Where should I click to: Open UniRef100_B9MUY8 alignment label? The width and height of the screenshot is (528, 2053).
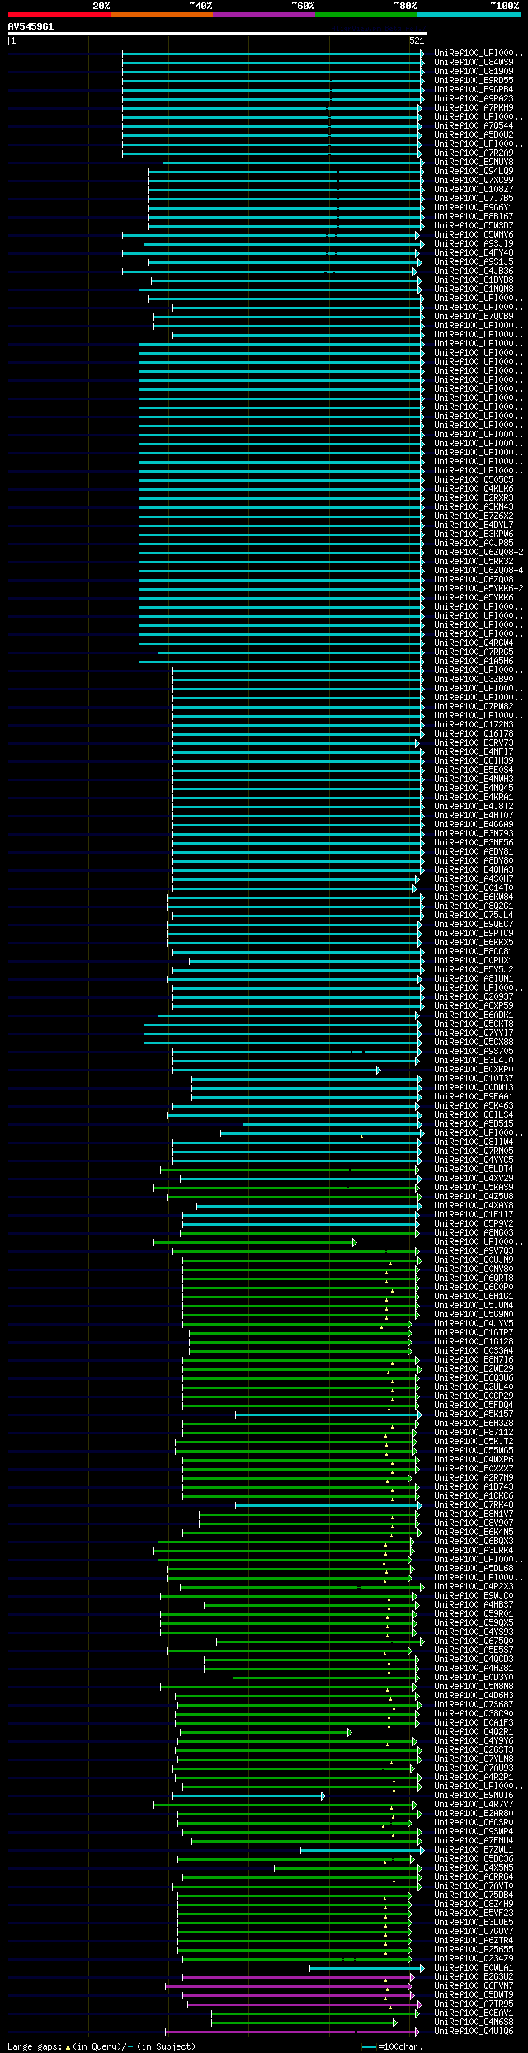click(x=474, y=162)
